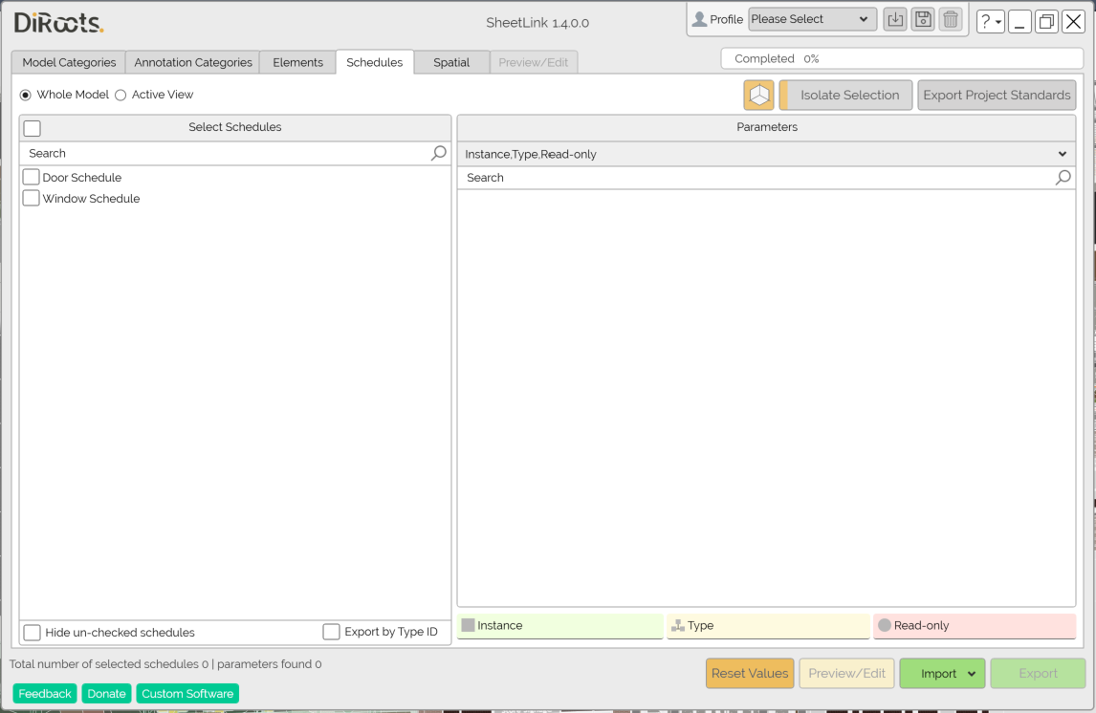
Task: Click the parameters search magnifier icon
Action: point(1063,177)
